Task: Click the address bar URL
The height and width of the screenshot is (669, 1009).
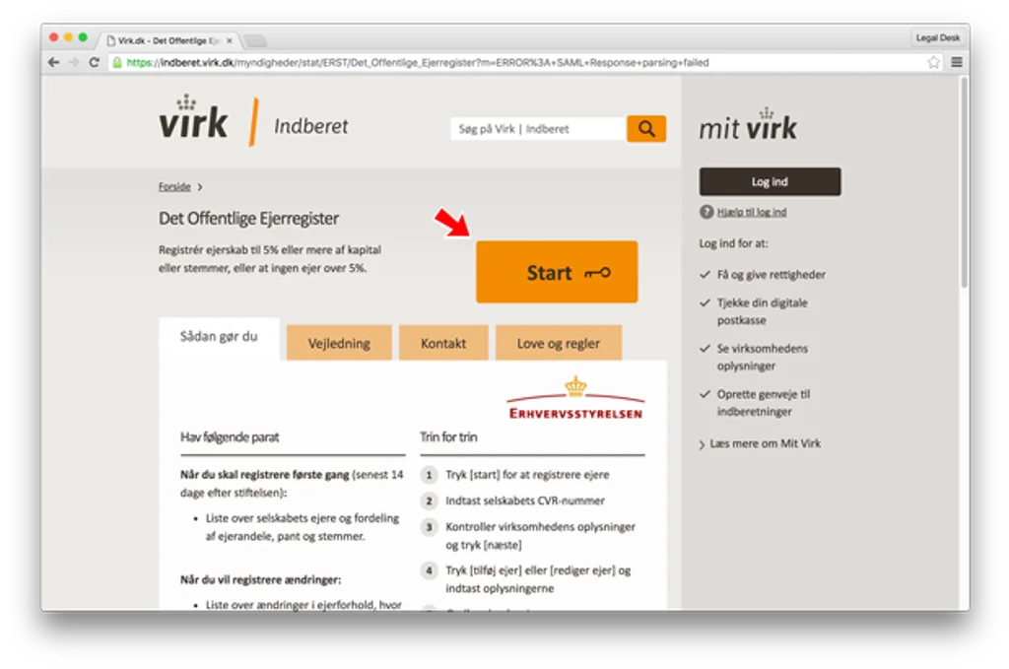Action: (418, 62)
